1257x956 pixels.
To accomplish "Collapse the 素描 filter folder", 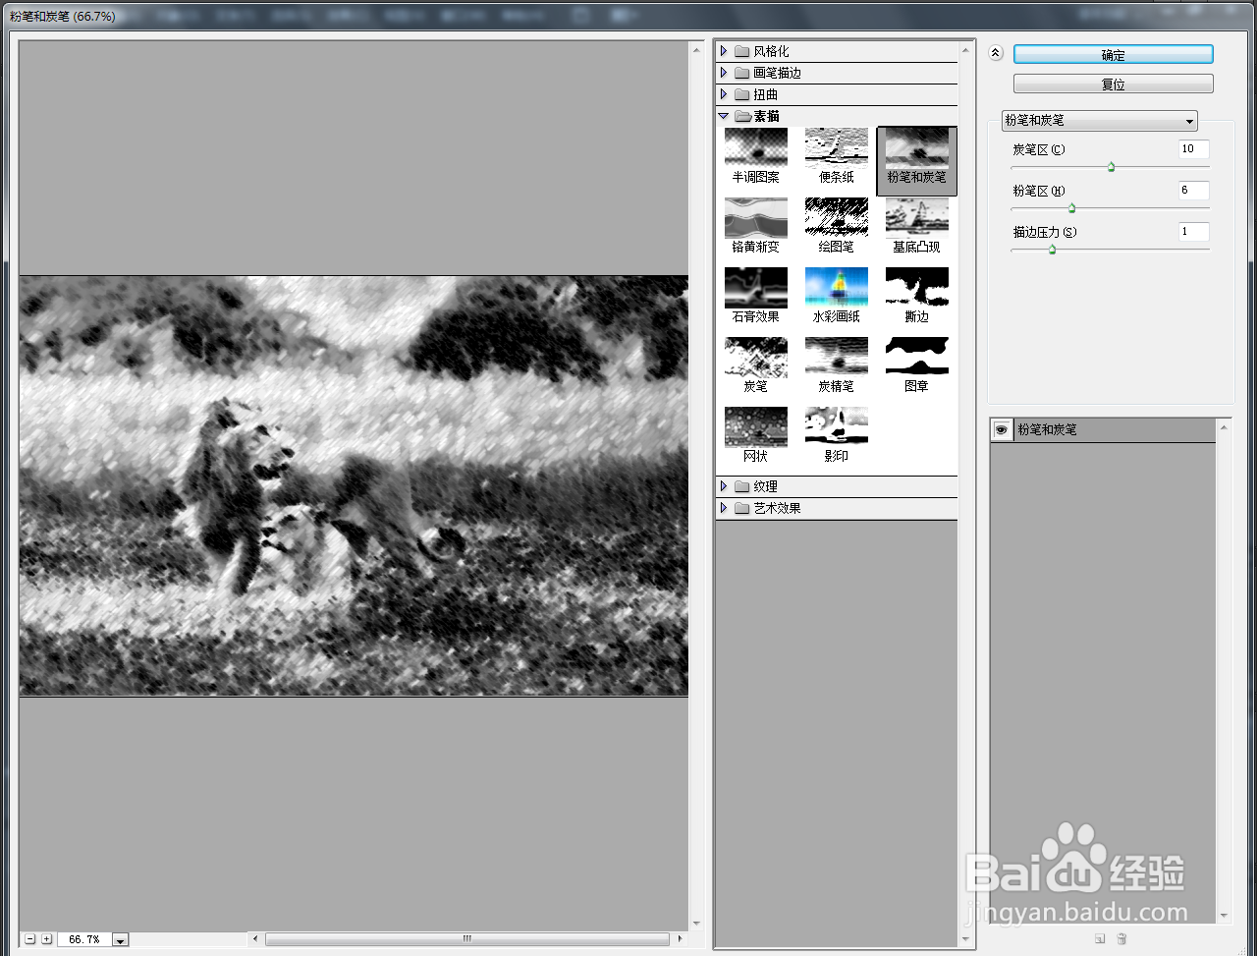I will point(724,116).
